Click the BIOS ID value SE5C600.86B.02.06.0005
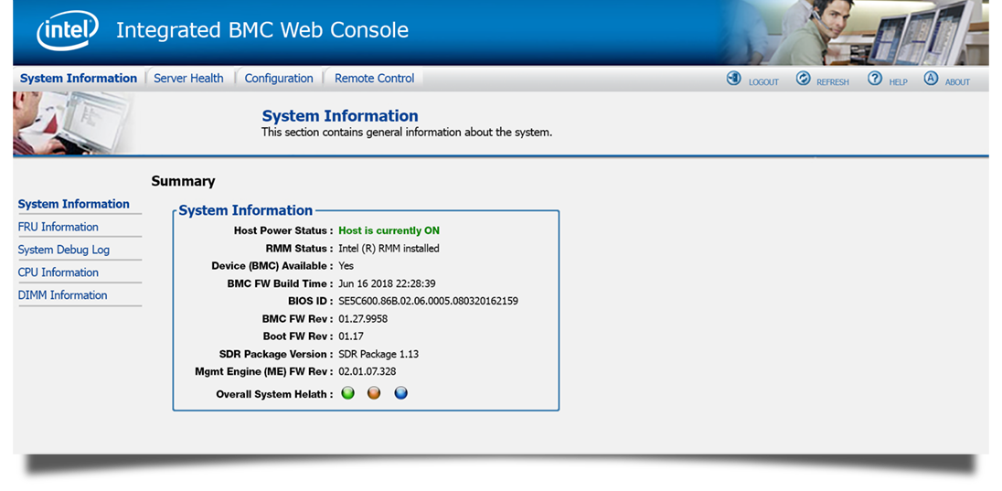1002x491 pixels. tap(428, 301)
